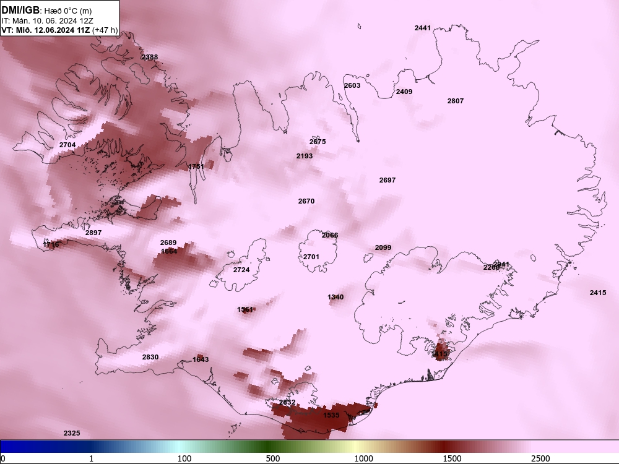Select the 1535 value on the south coast

coord(331,415)
